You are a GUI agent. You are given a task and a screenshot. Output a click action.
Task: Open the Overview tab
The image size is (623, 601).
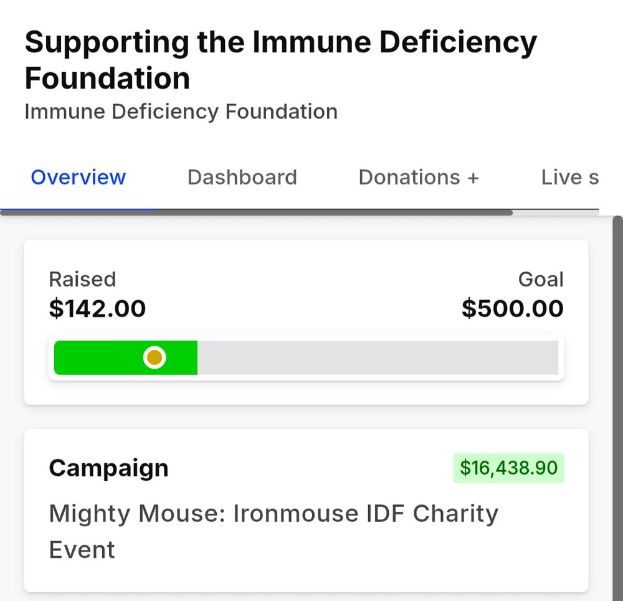coord(78,177)
